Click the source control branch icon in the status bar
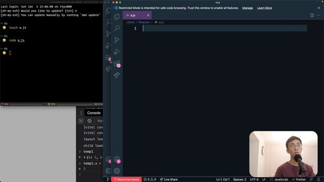Image resolution: width=324 pixels, height=182 pixels. coord(108,179)
